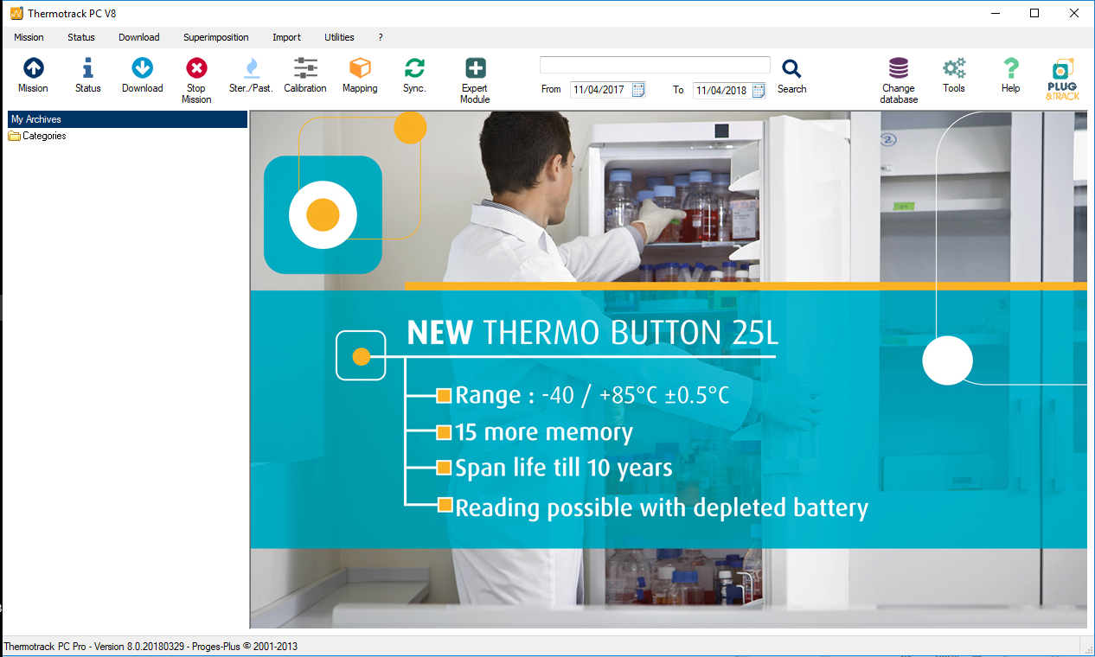The image size is (1095, 657).
Task: Click the Search magnifier icon
Action: tap(791, 69)
